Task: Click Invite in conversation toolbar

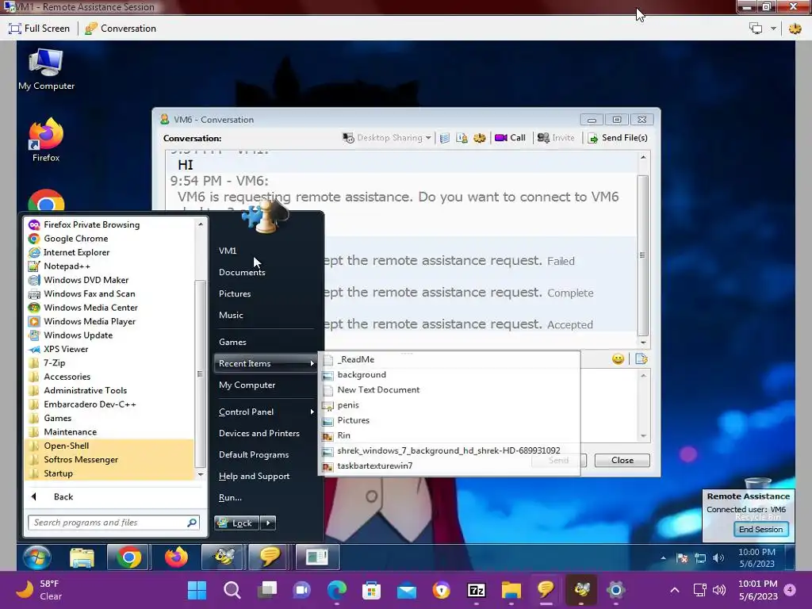Action: coord(556,138)
